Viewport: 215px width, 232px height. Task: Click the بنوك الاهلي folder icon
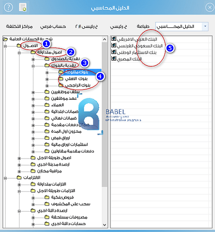[x=61, y=79]
